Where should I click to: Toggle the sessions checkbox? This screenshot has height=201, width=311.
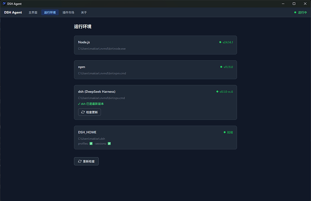point(109,143)
